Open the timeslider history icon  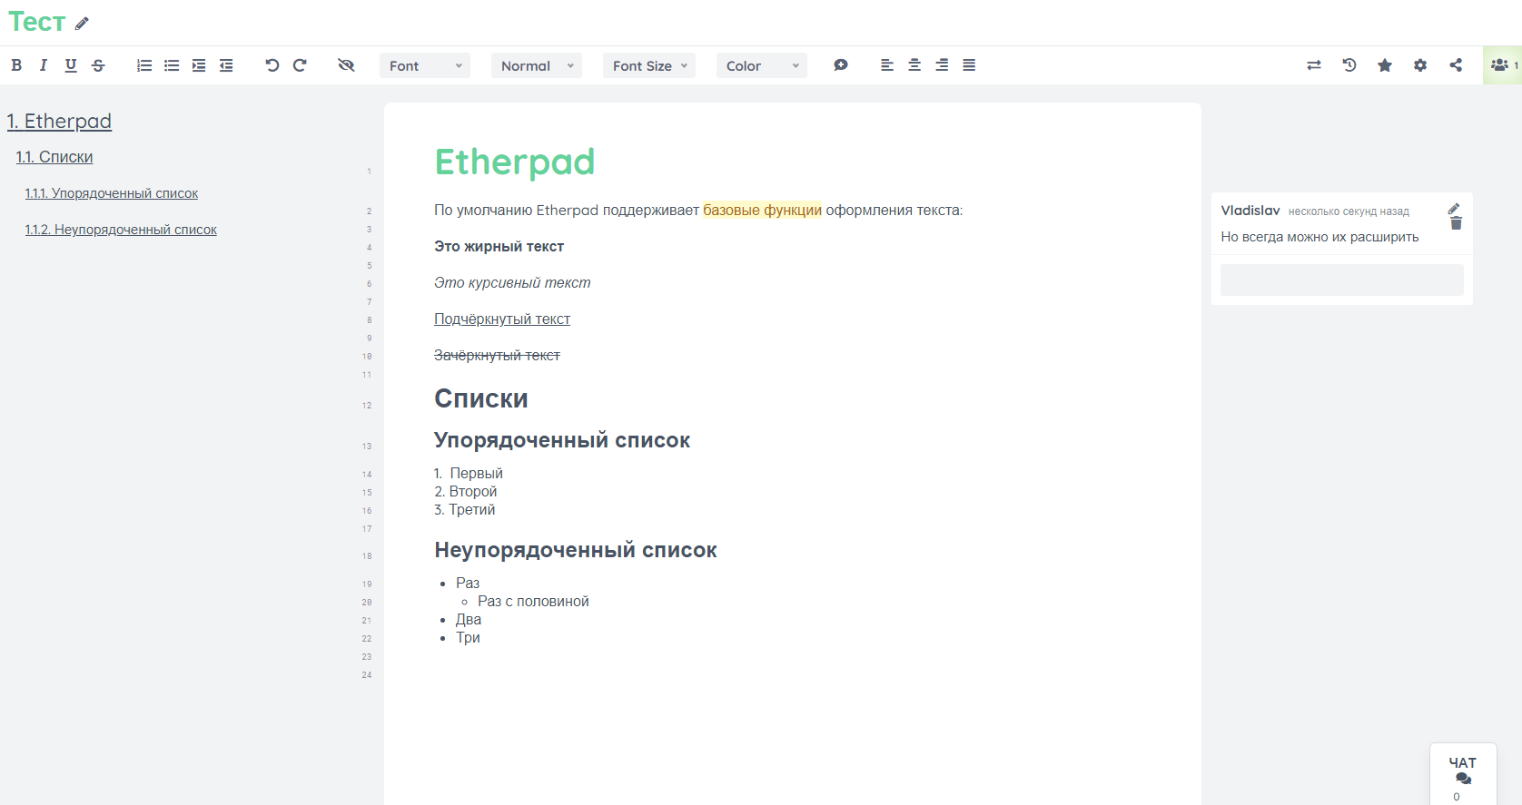click(x=1349, y=65)
